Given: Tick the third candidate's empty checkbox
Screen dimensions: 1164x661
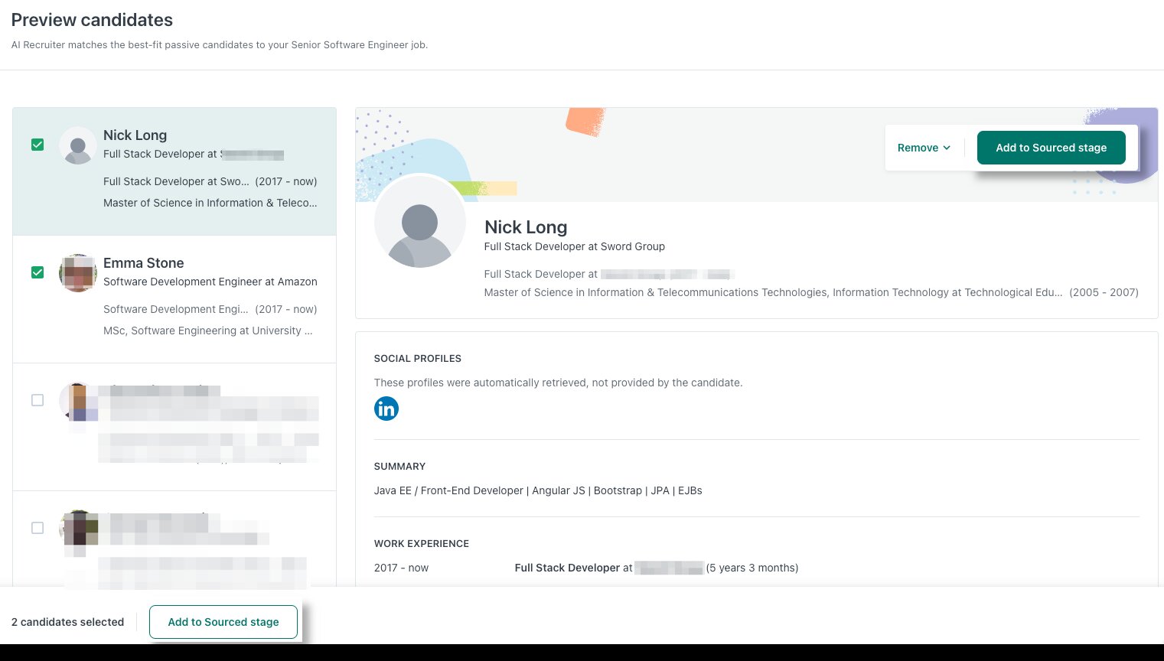Looking at the screenshot, I should click(x=37, y=400).
